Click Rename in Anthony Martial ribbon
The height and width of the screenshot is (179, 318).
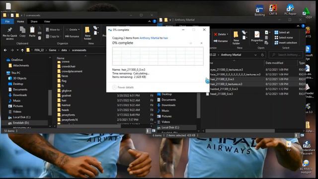pyautogui.click(x=221, y=41)
